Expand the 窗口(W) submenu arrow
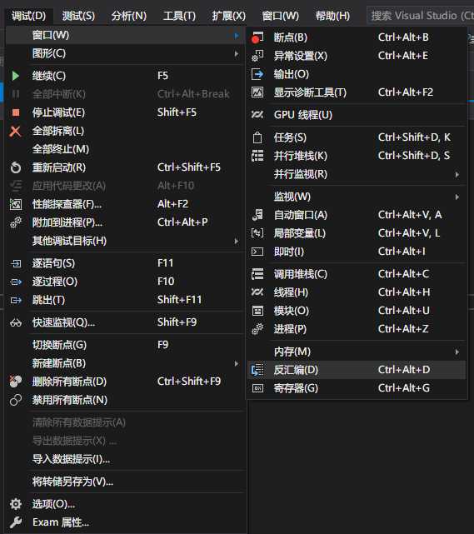 tap(237, 36)
